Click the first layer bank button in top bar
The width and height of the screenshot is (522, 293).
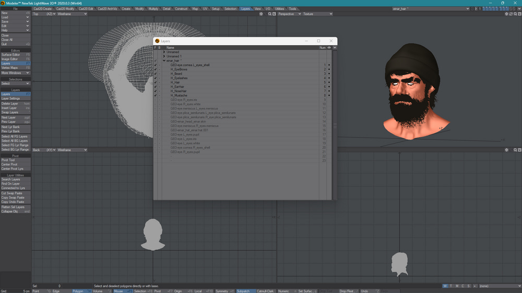tap(484, 9)
